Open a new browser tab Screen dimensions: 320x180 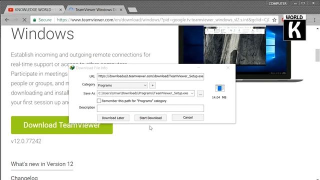[132, 10]
